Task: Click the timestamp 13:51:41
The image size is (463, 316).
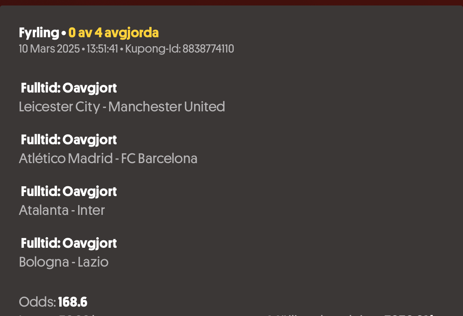Action: coord(102,49)
